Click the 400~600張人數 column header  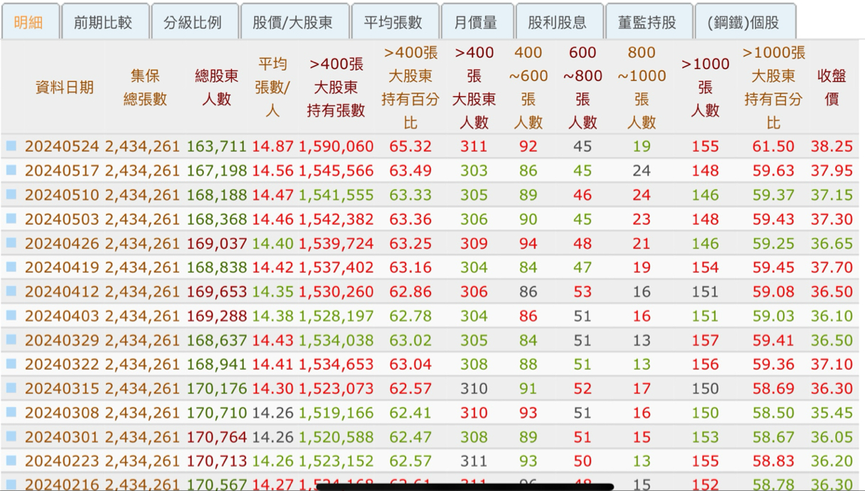pyautogui.click(x=528, y=88)
